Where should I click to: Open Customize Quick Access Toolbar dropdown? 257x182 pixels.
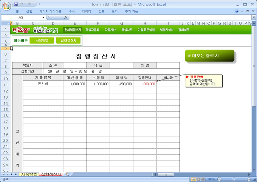(40, 4)
